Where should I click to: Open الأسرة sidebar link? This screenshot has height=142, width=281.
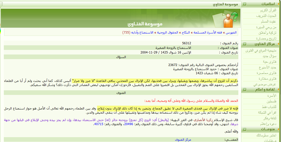[272, 96]
